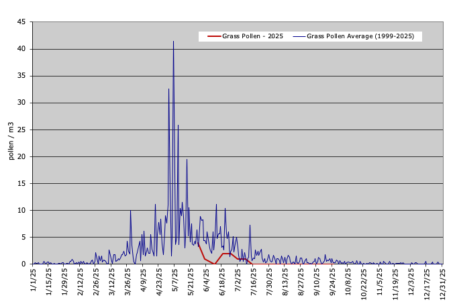Click the "pollen / m3" y-axis title
The width and height of the screenshot is (453, 308).
click(11, 140)
